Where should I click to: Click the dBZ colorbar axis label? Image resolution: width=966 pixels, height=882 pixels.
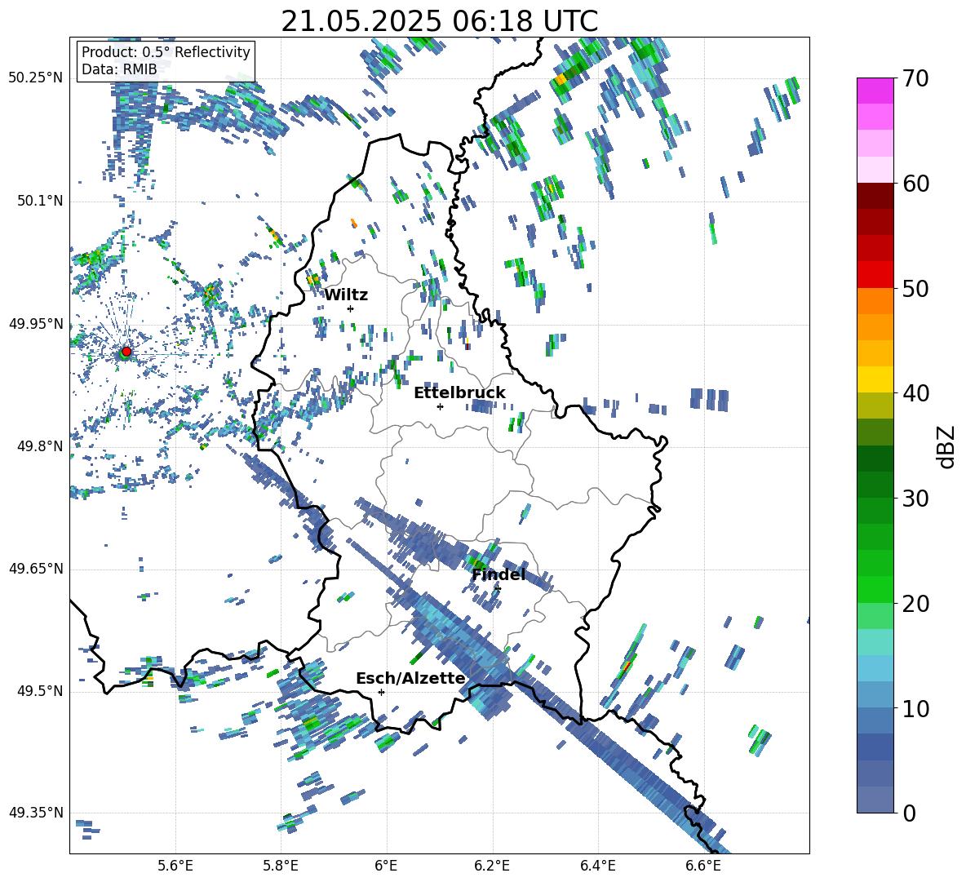947,446
